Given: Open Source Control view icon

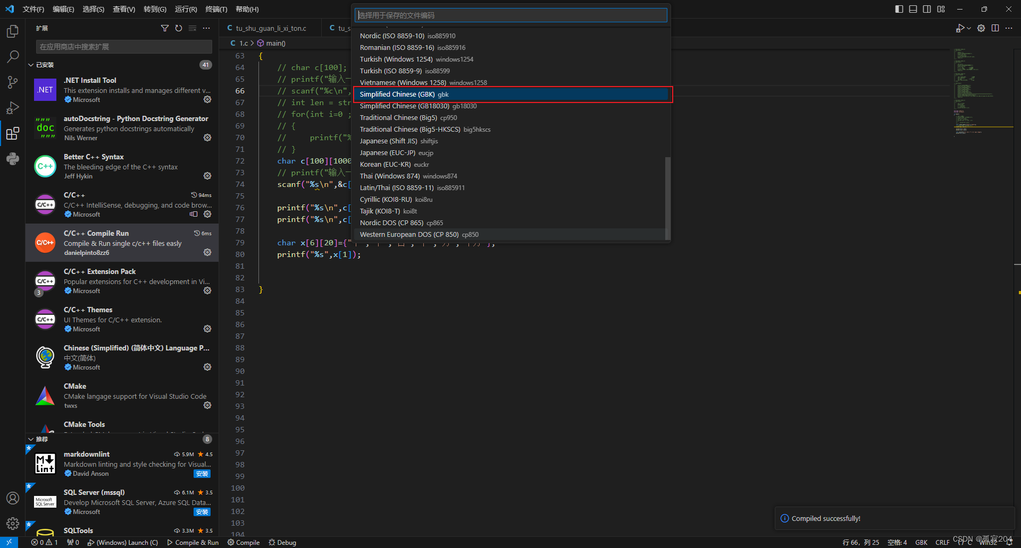Looking at the screenshot, I should pyautogui.click(x=13, y=82).
